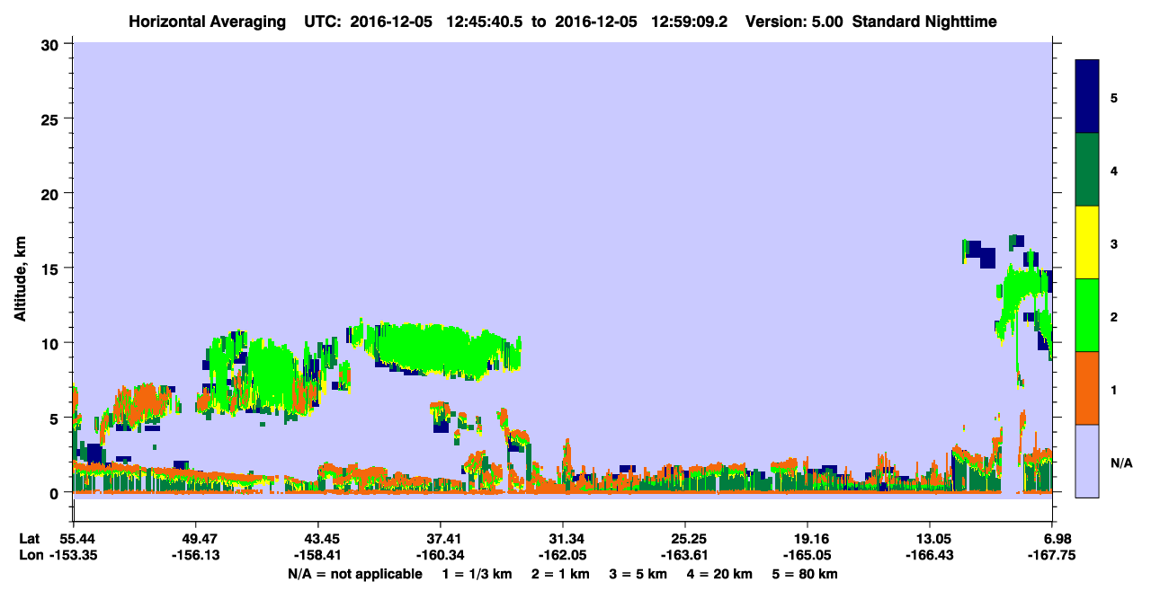Viewport: 1169px width, 599px height.
Task: Click the longitude value -158.41
Action: coord(317,555)
